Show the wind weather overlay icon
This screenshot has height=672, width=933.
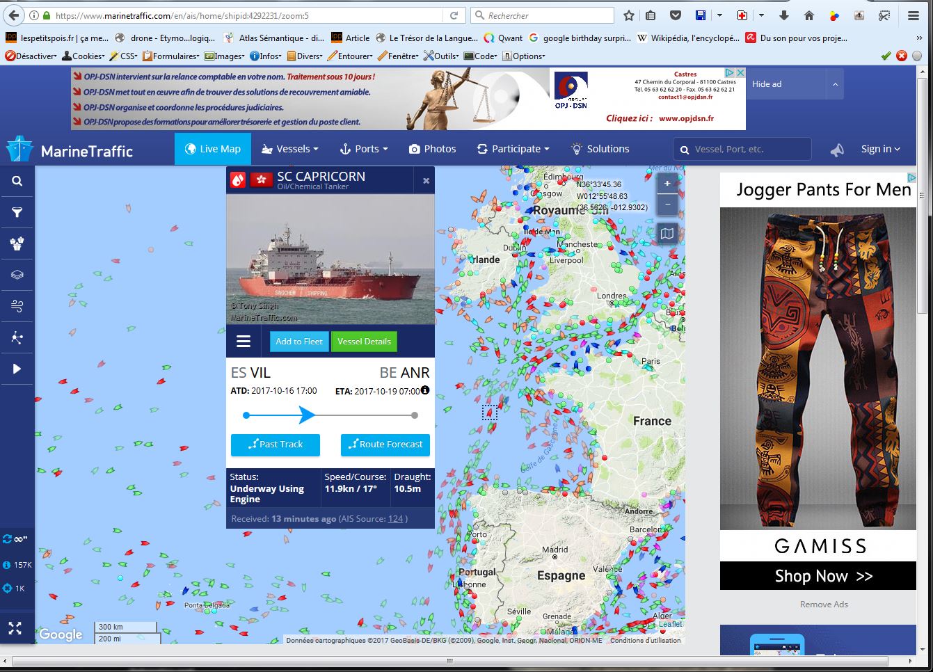click(x=17, y=306)
